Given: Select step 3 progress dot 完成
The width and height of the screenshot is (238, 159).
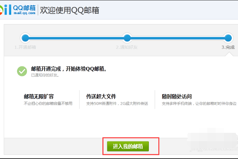Looking at the screenshot, I should coord(228,38).
